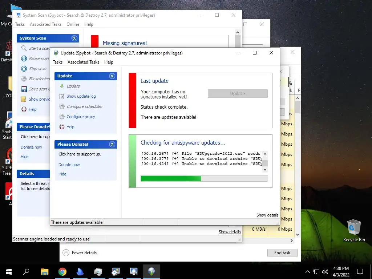Open Help menu in Update window
372x279 pixels.
(x=109, y=62)
